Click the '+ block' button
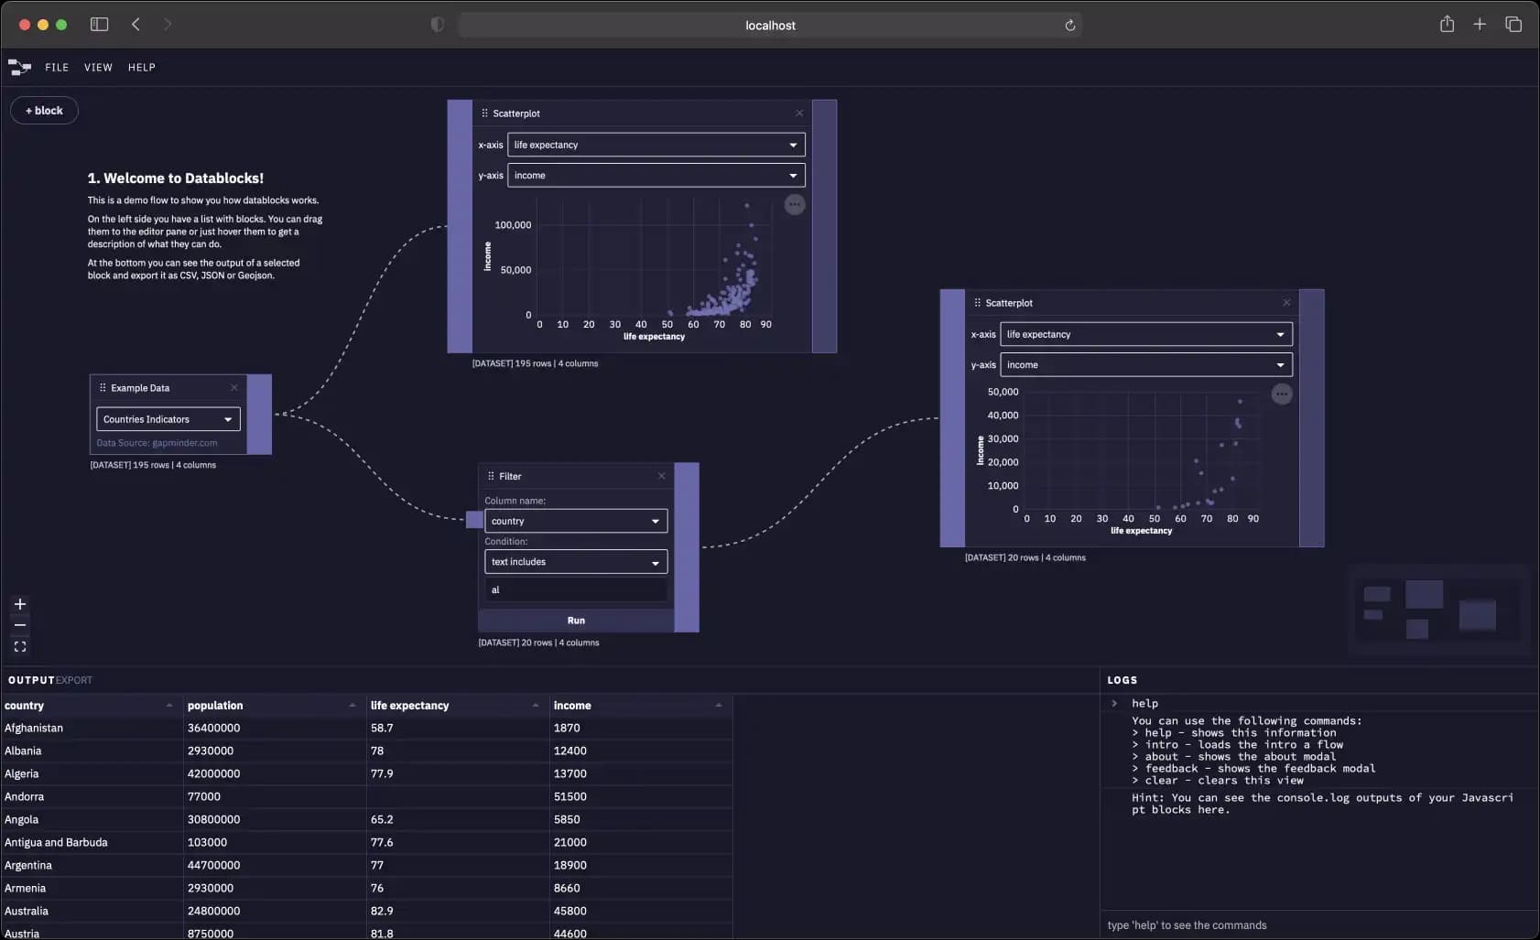 point(44,110)
